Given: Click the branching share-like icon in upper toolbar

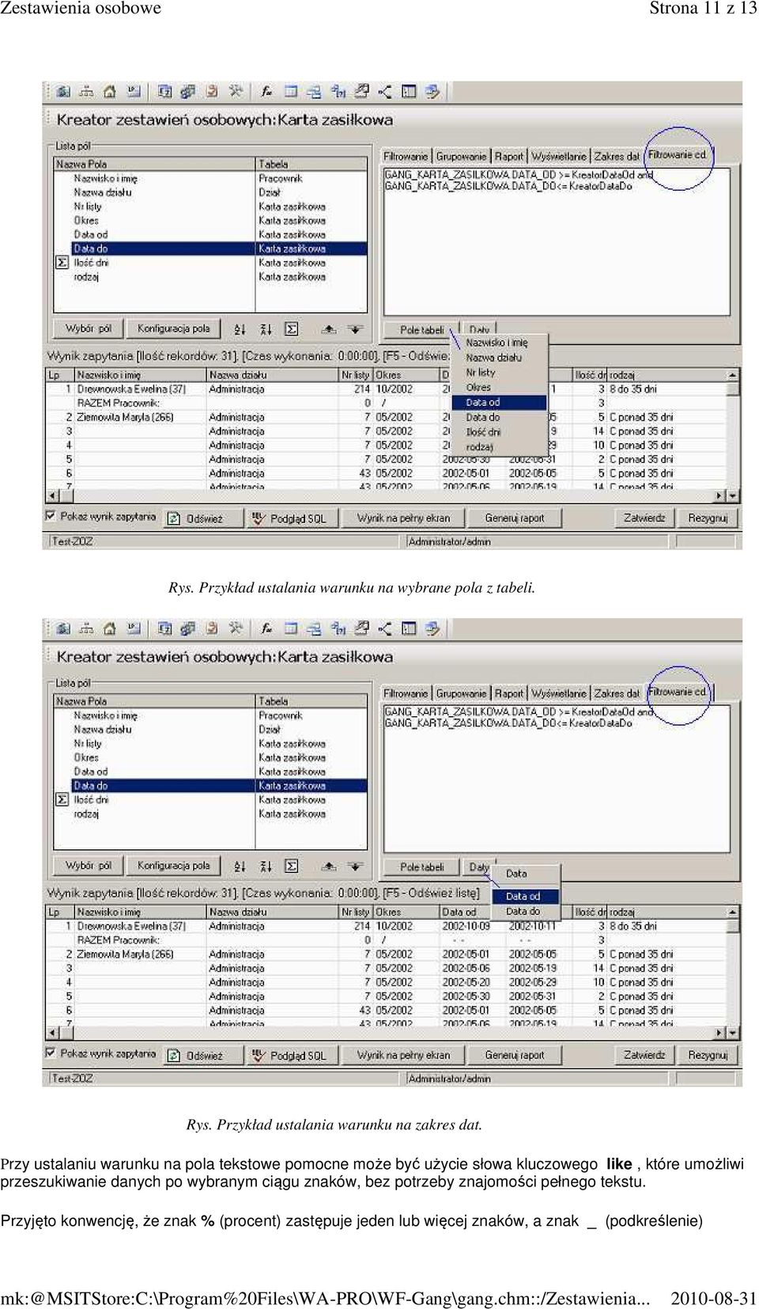Looking at the screenshot, I should (x=385, y=92).
